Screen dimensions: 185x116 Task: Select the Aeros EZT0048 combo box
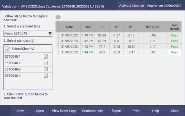click(x=28, y=33)
